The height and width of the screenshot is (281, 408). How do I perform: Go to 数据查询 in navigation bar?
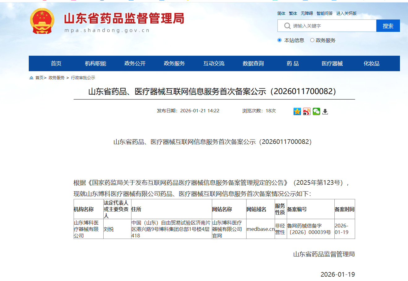coord(253,63)
